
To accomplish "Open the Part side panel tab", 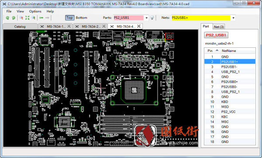I will pos(206,26).
